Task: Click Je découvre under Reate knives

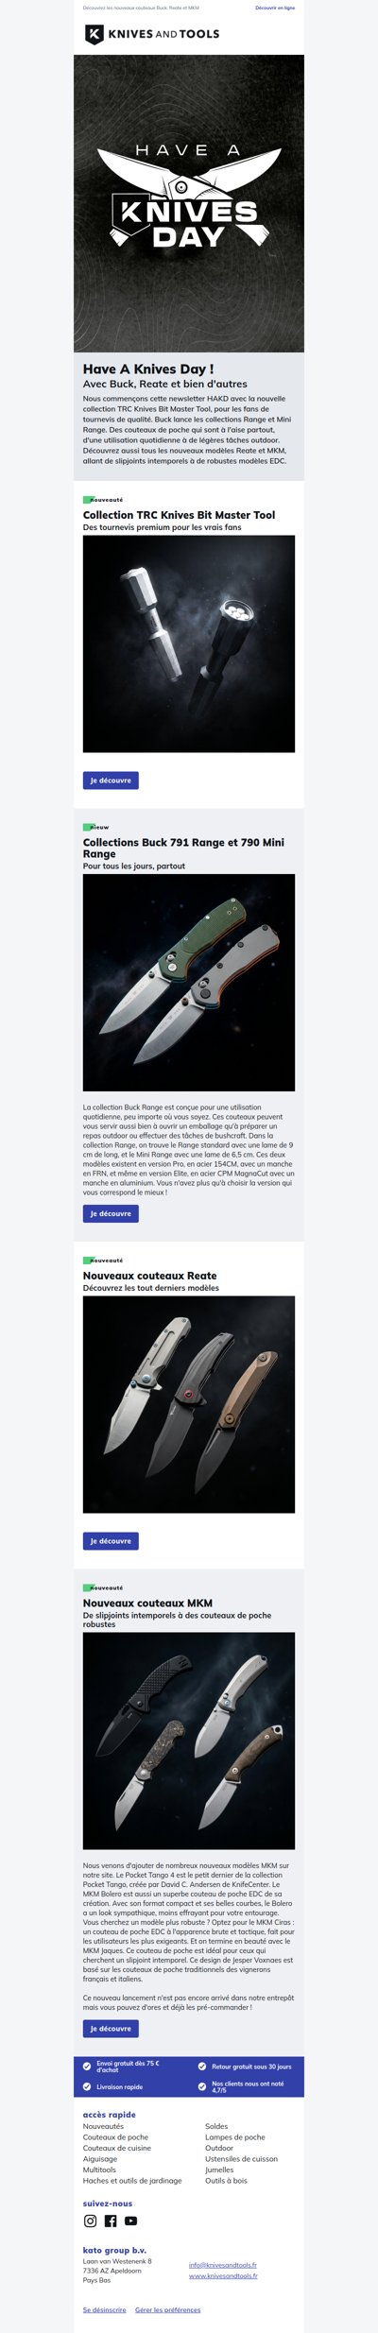Action: [111, 1541]
